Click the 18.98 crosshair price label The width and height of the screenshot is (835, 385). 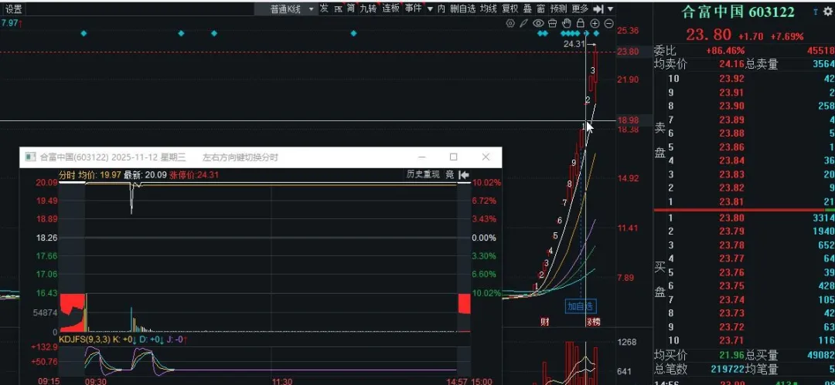628,120
